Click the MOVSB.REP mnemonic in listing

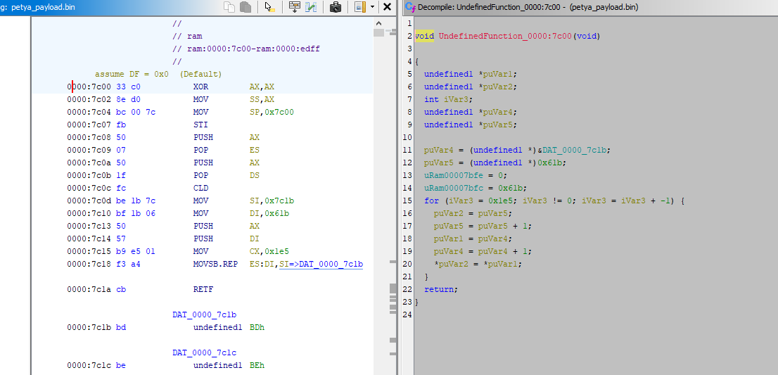click(x=214, y=264)
